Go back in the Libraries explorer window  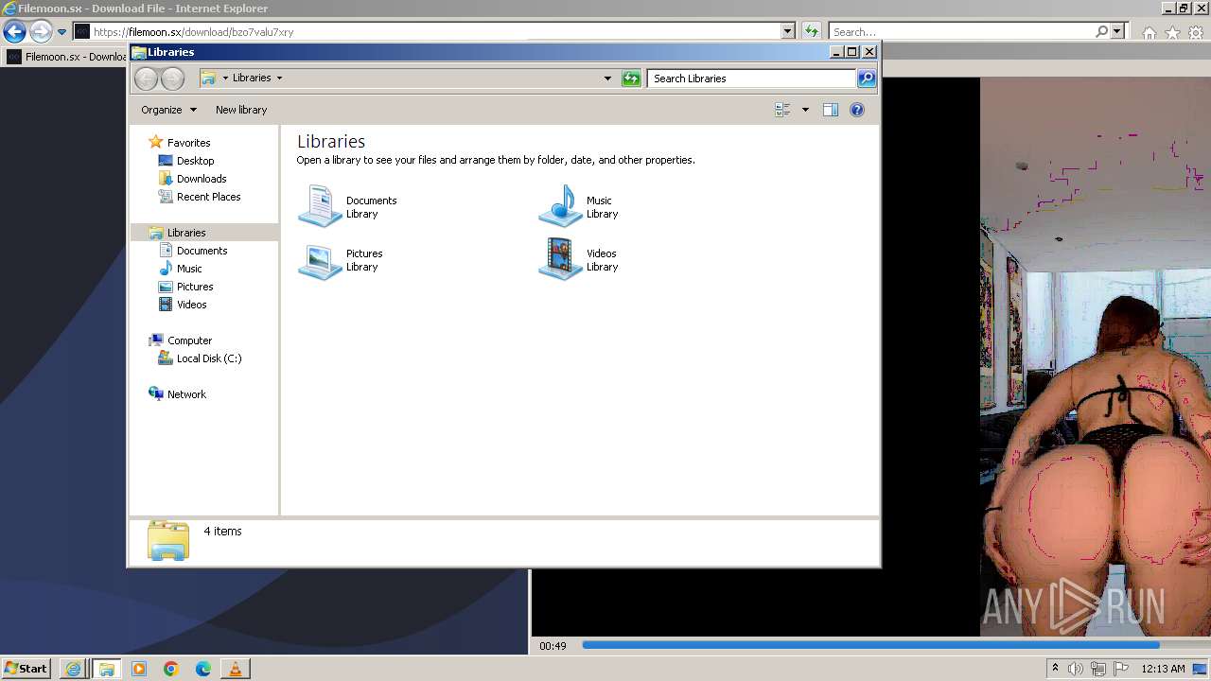pos(146,79)
